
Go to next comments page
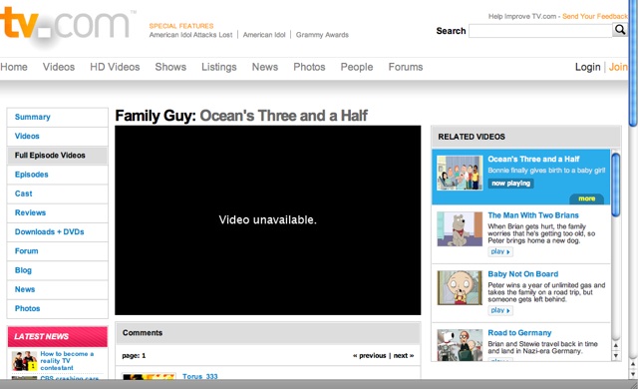403,356
